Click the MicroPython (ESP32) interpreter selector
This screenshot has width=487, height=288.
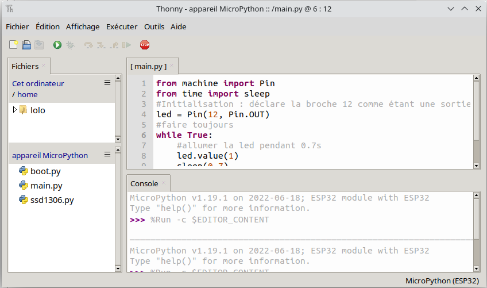tap(442, 281)
